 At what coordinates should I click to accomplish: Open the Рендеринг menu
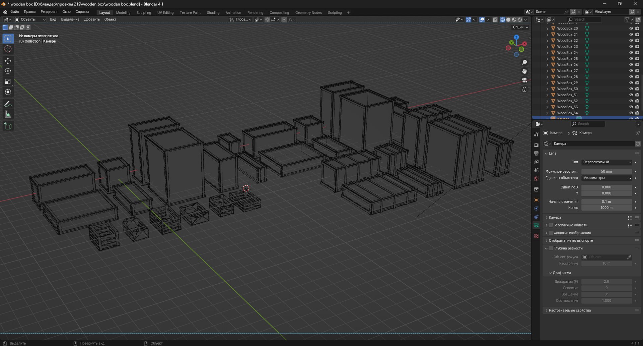(49, 12)
